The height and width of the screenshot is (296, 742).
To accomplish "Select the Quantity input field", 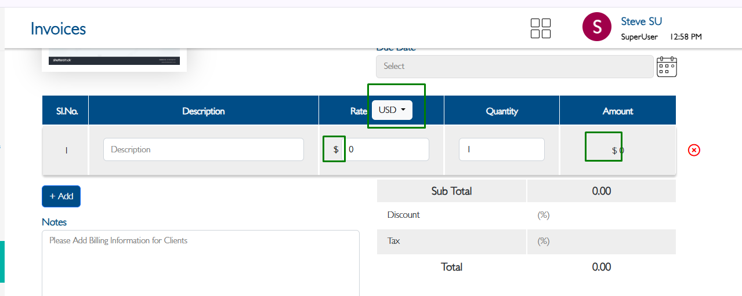I will [501, 149].
